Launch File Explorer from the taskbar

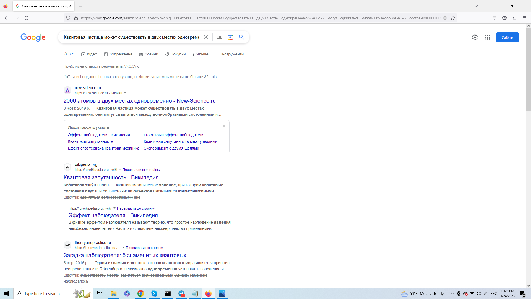(x=113, y=293)
